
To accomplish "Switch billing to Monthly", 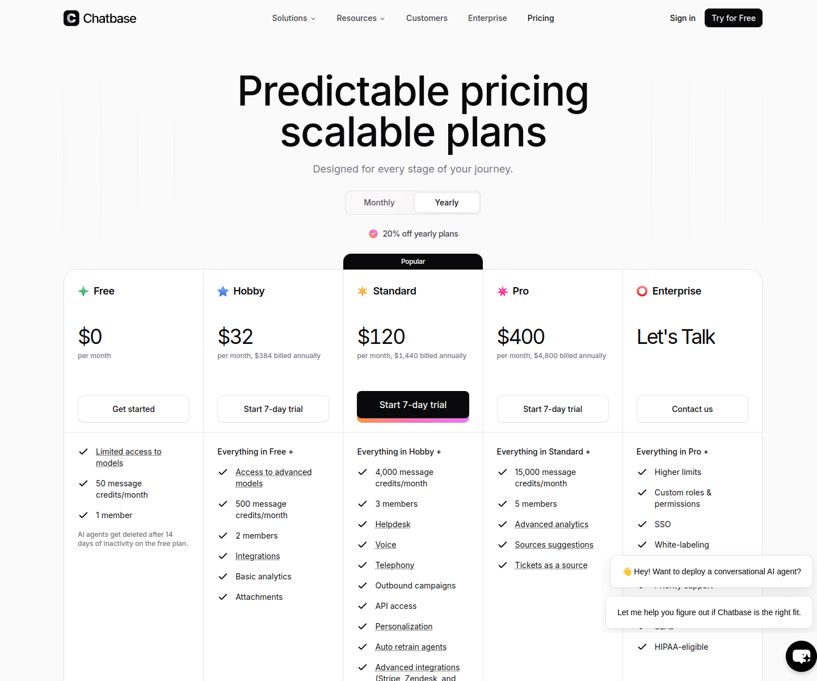I will tap(379, 203).
